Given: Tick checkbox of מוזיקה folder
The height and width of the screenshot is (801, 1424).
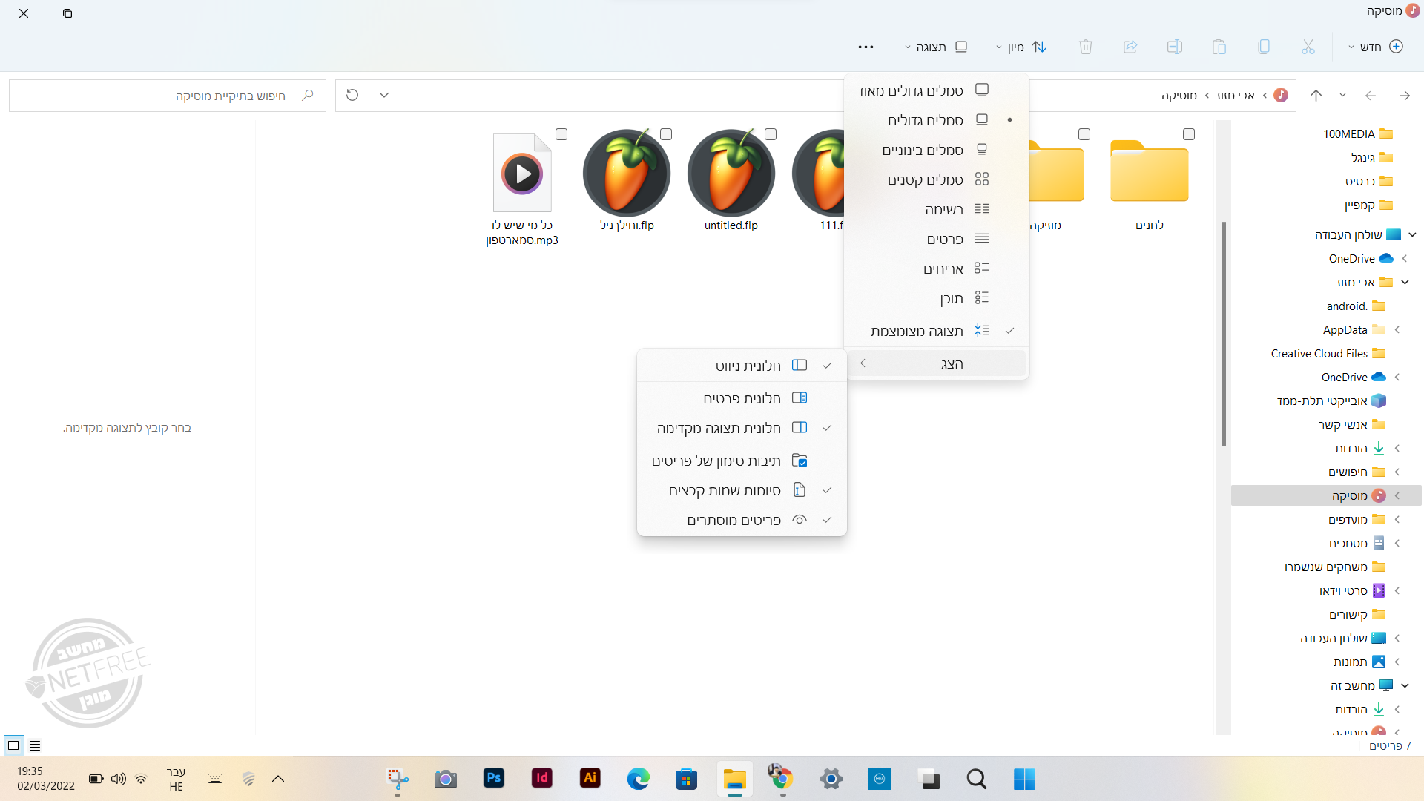Looking at the screenshot, I should (x=1084, y=134).
